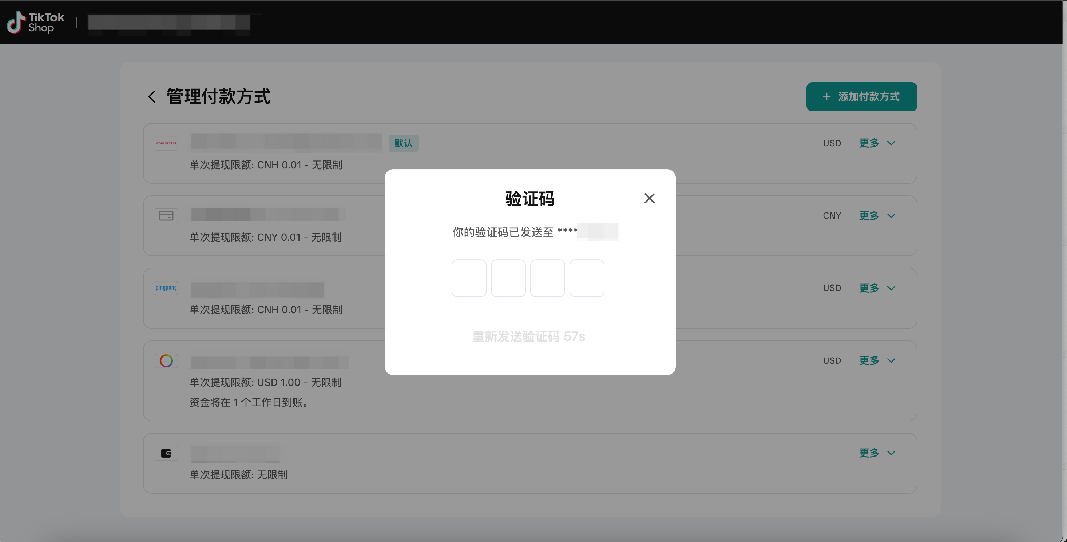Click the rainbow circle payment icon
The width and height of the screenshot is (1067, 542).
tap(166, 360)
